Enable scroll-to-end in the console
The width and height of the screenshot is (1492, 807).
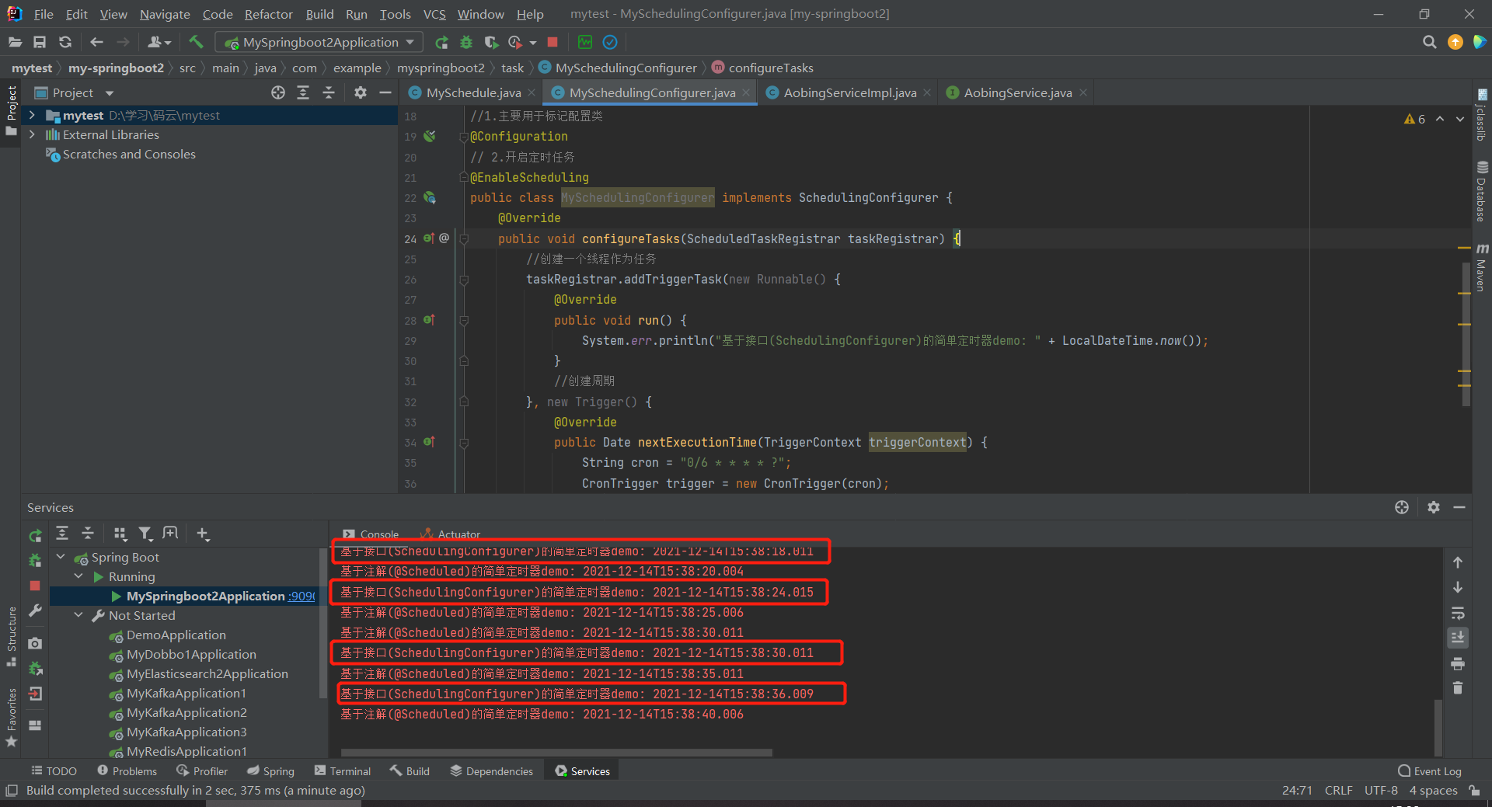point(1459,638)
